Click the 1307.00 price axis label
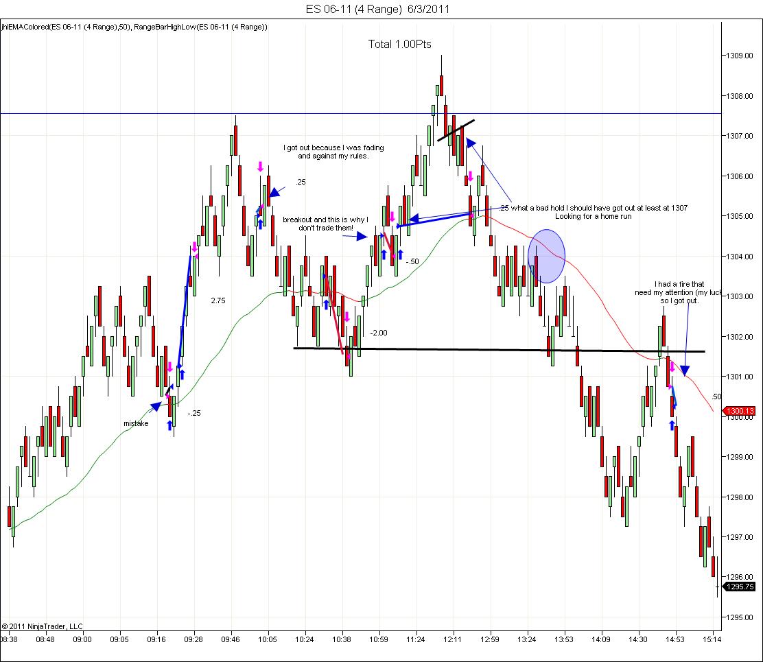Viewport: 763px width, 662px height. tap(739, 137)
